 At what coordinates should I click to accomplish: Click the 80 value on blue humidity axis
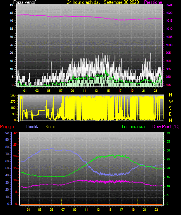(x=7, y=147)
